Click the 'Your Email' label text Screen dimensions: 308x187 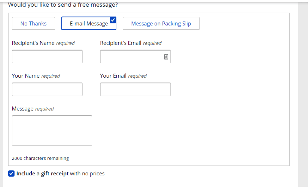click(113, 76)
